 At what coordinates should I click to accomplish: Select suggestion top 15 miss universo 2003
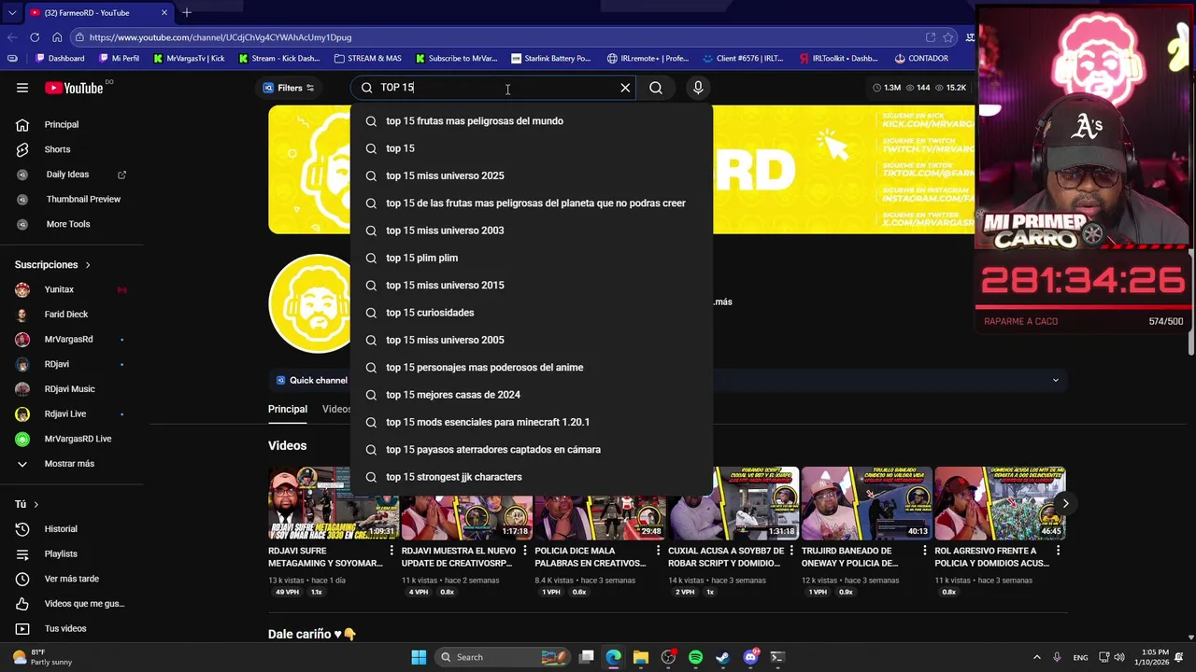click(x=531, y=231)
